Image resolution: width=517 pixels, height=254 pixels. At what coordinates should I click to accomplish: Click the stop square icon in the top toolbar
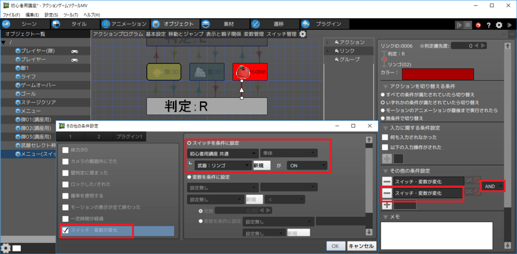(468, 25)
